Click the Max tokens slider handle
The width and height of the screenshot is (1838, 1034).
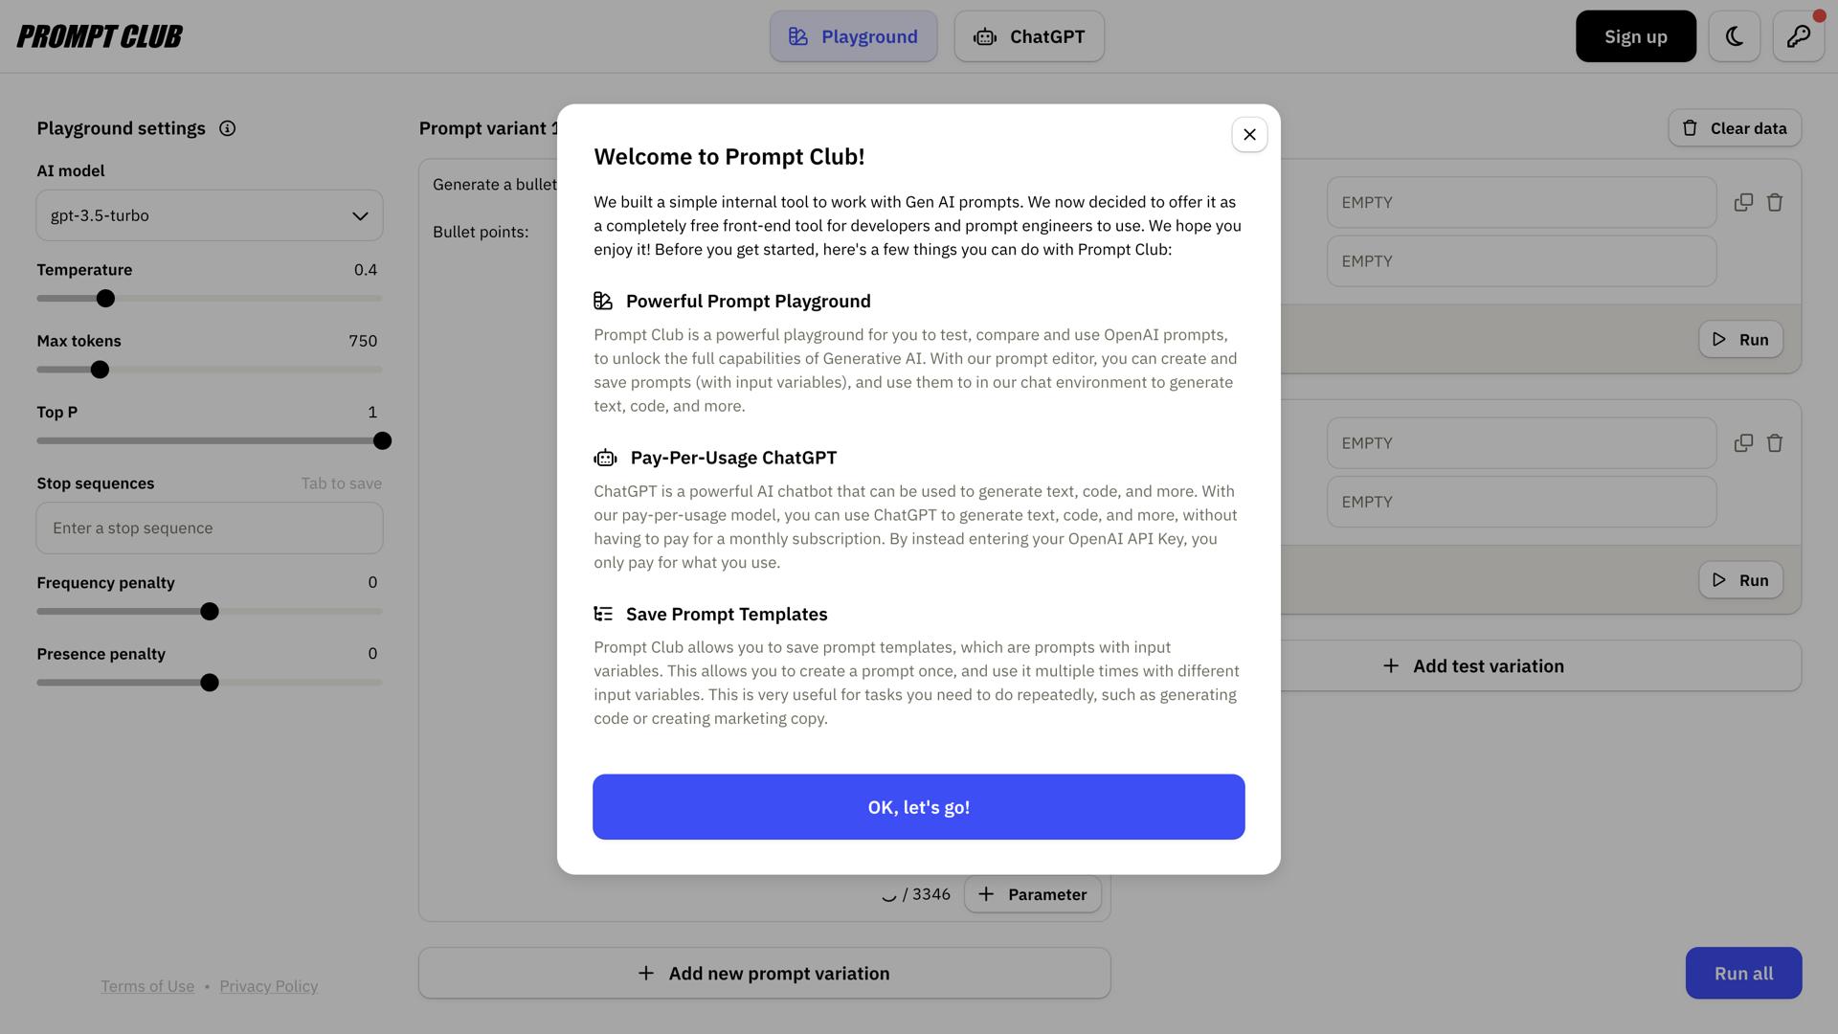point(100,370)
